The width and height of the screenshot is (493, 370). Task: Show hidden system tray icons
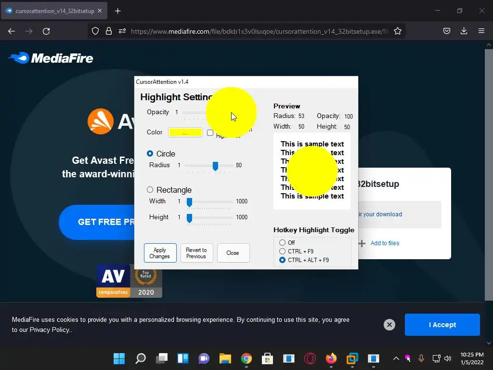click(x=396, y=358)
